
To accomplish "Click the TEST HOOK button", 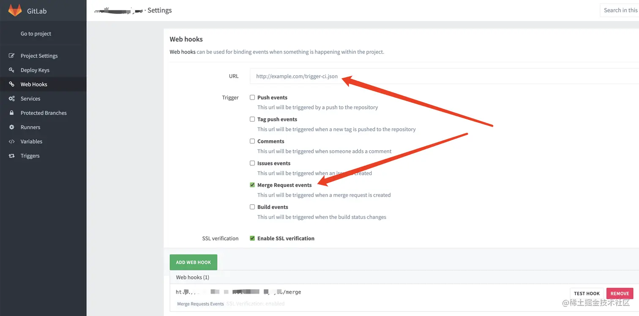I will pos(587,293).
